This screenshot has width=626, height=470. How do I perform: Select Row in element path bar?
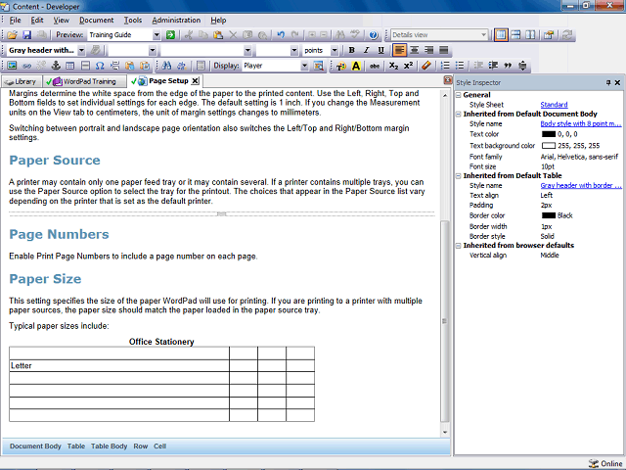(141, 446)
